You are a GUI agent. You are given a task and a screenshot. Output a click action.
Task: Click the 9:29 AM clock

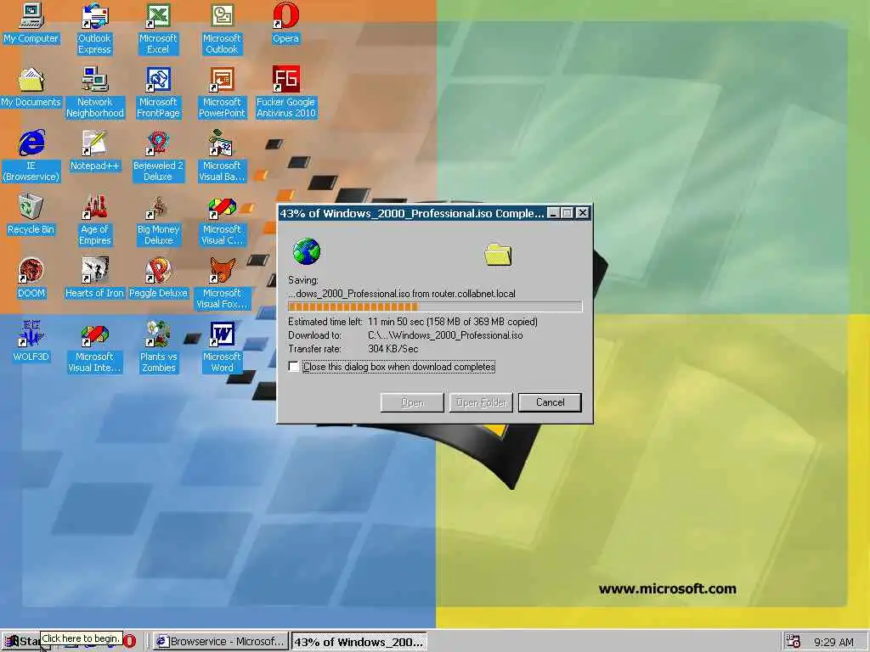point(834,642)
